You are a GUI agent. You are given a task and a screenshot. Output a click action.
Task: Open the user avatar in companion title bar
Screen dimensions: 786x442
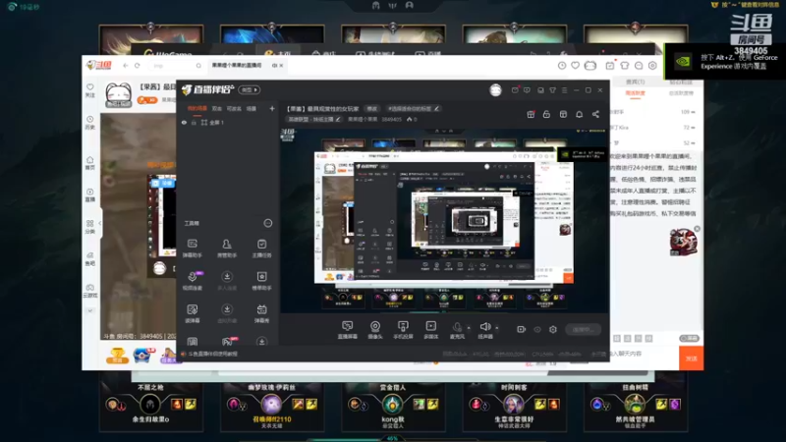(496, 90)
